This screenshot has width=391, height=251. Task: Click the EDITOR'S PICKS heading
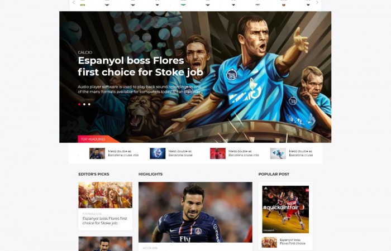(x=94, y=174)
